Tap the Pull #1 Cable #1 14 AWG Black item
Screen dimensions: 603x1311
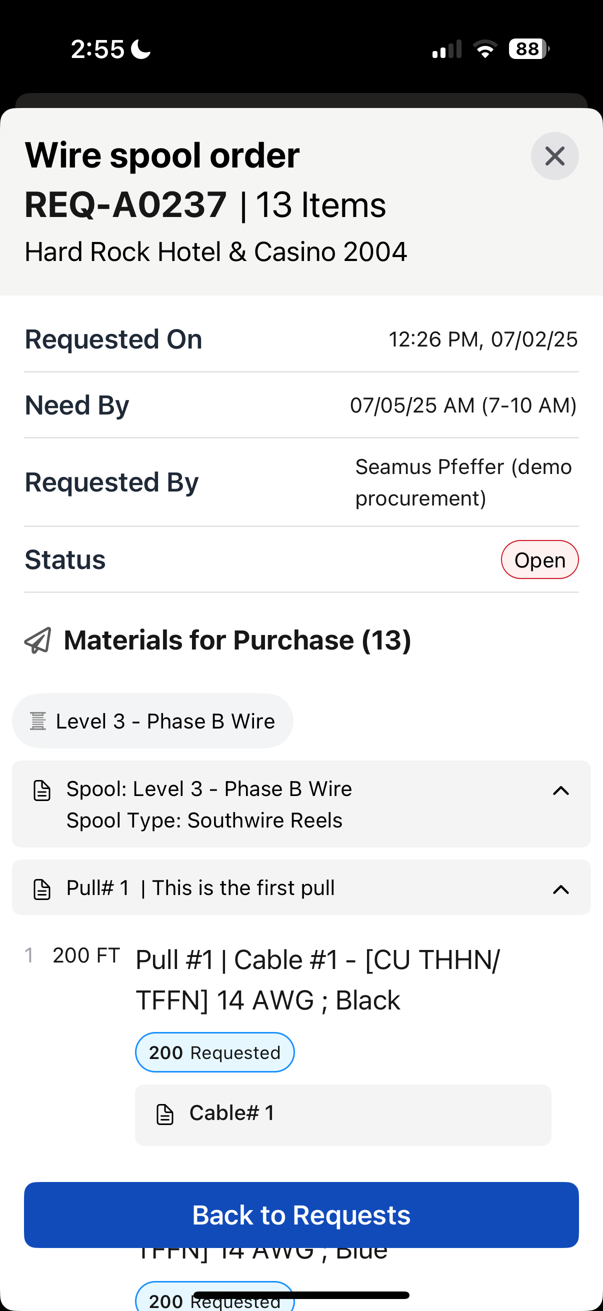coord(318,979)
